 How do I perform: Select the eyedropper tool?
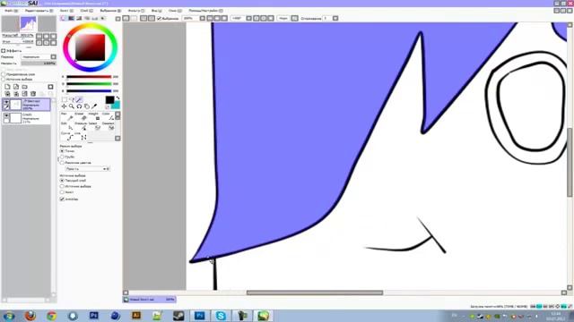tap(94, 106)
